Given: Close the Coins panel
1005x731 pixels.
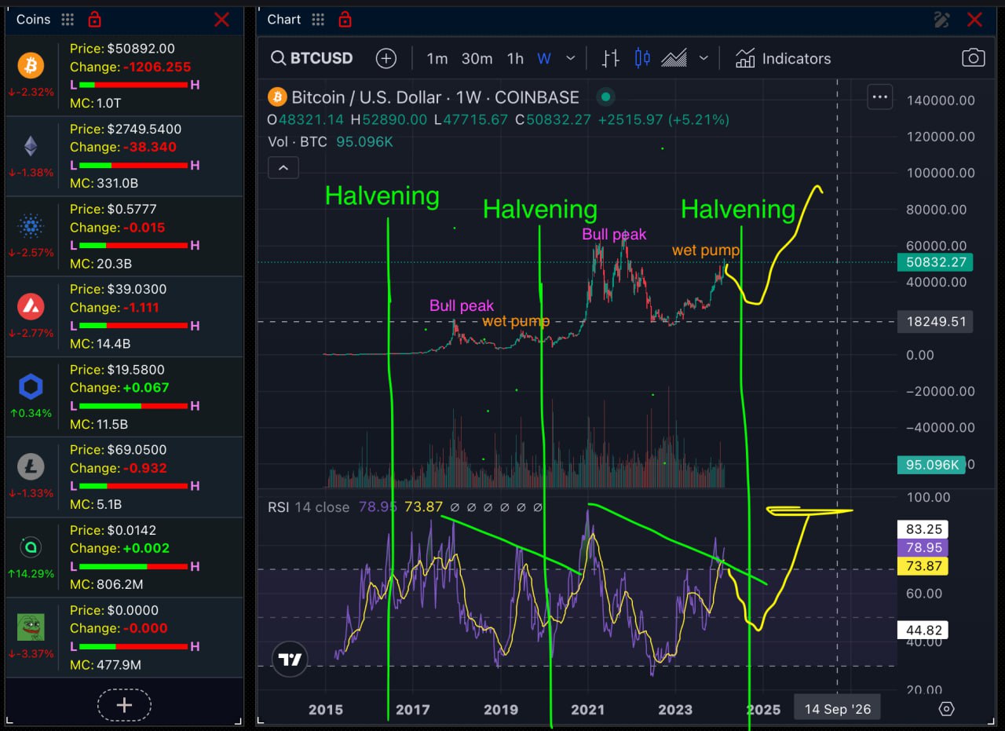Looking at the screenshot, I should coord(222,20).
